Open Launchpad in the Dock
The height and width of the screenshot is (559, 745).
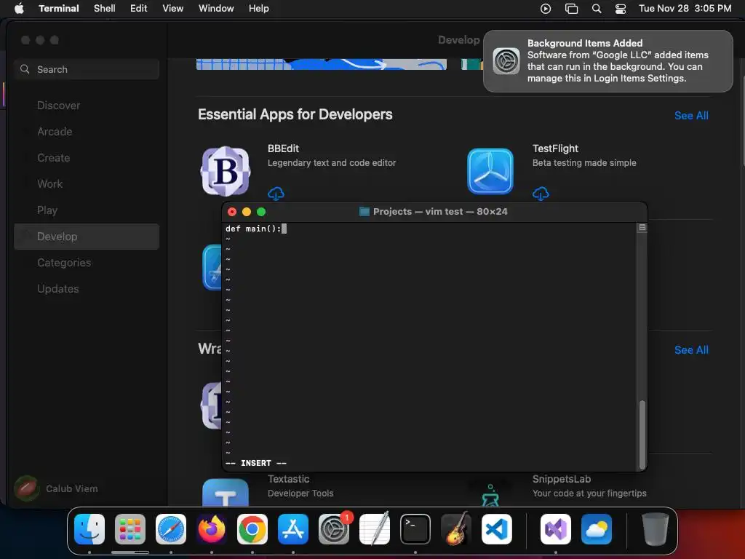coord(130,529)
